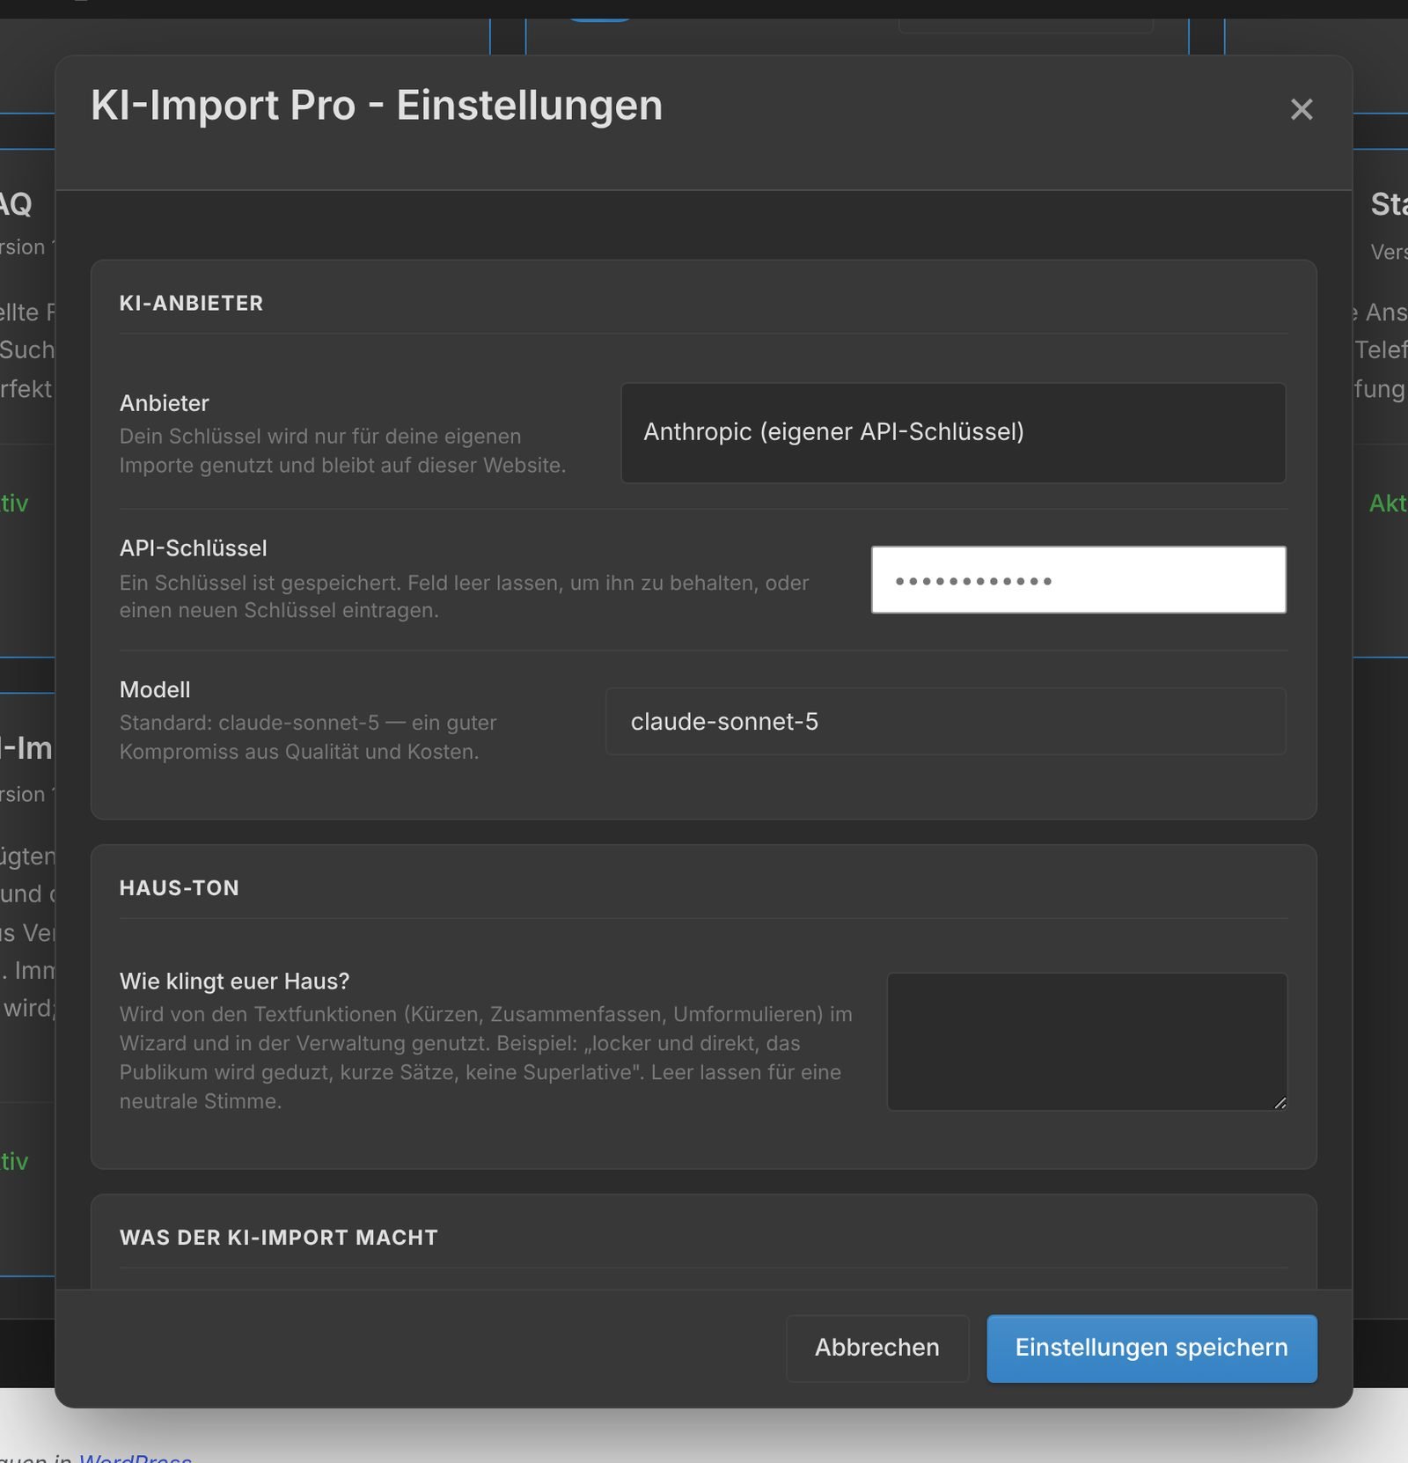Focus the API-Schlüssel password field
The width and height of the screenshot is (1408, 1463).
coord(1078,580)
